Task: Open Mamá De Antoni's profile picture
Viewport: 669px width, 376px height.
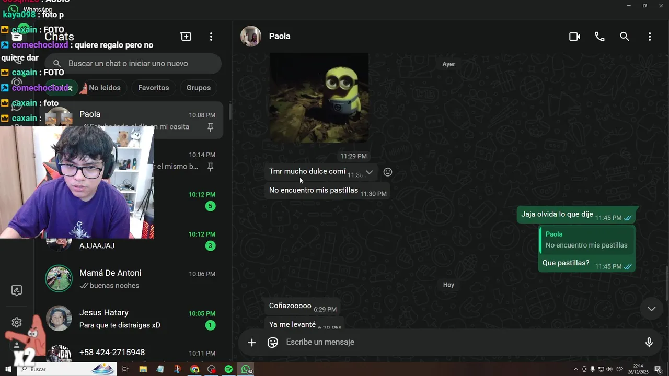Action: [59, 278]
